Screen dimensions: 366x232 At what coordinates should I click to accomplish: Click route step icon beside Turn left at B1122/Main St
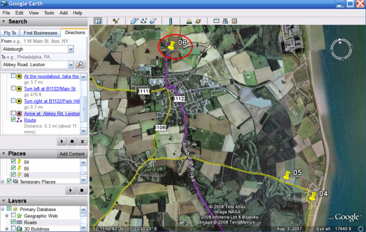[x=19, y=89]
